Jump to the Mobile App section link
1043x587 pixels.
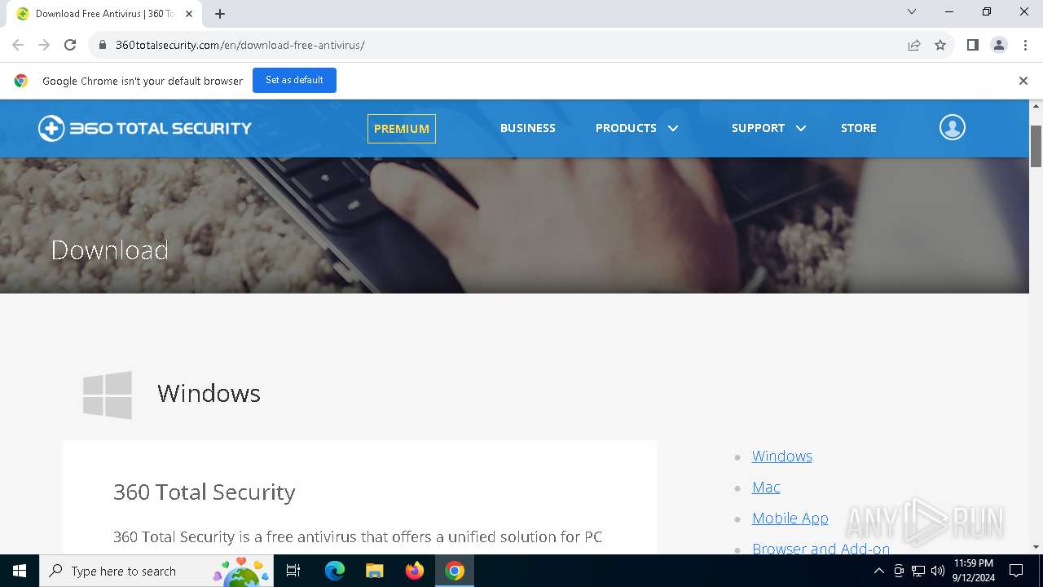pyautogui.click(x=790, y=518)
